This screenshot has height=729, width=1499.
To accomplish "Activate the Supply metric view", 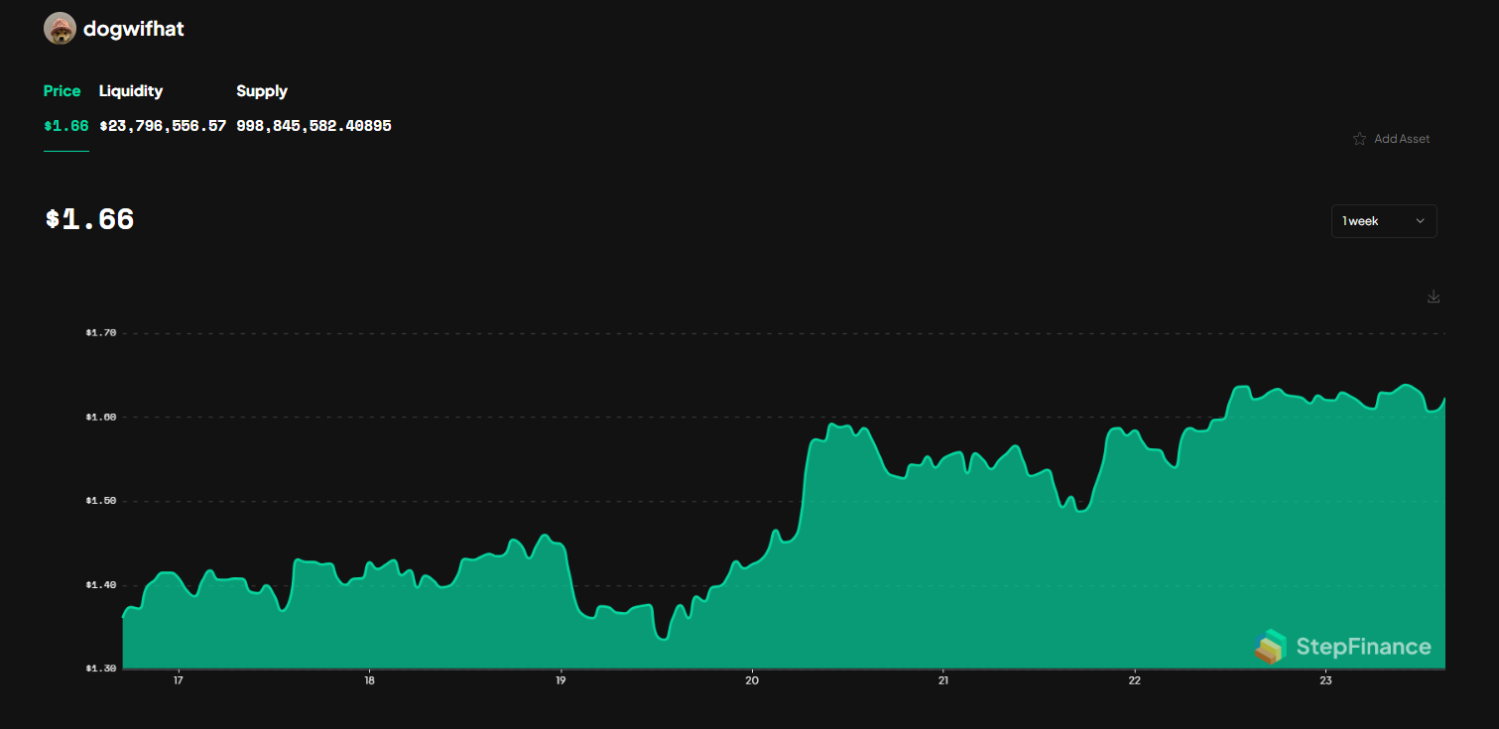I will tap(261, 90).
